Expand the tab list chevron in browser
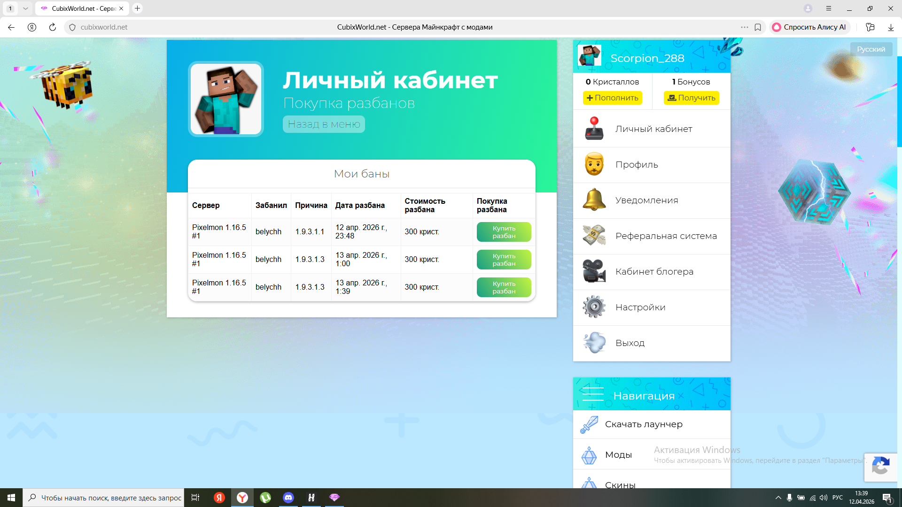Image resolution: width=902 pixels, height=507 pixels. [x=25, y=8]
